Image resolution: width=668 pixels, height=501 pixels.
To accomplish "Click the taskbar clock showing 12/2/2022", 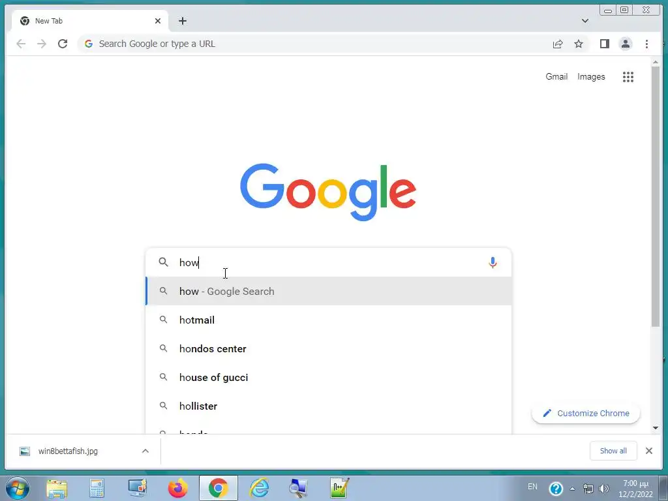I will pos(635,489).
